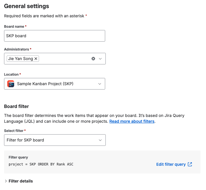Click the Select filter label
Image resolution: width=206 pixels, height=190 pixels.
(x=14, y=131)
